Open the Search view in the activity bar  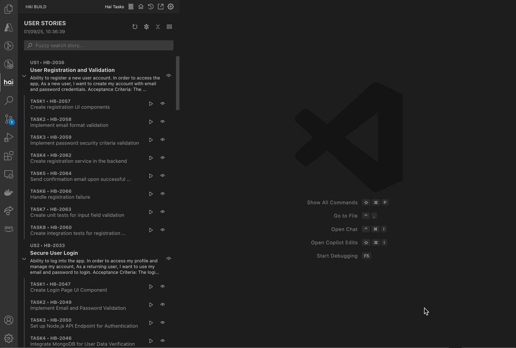[8, 100]
